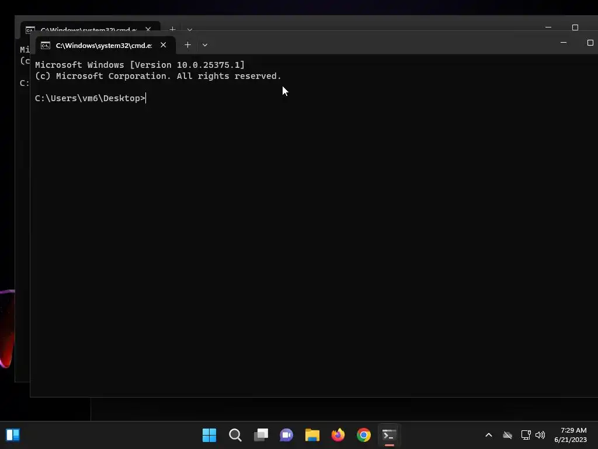Minimize the front terminal window
Viewport: 598px width, 449px height.
point(564,43)
